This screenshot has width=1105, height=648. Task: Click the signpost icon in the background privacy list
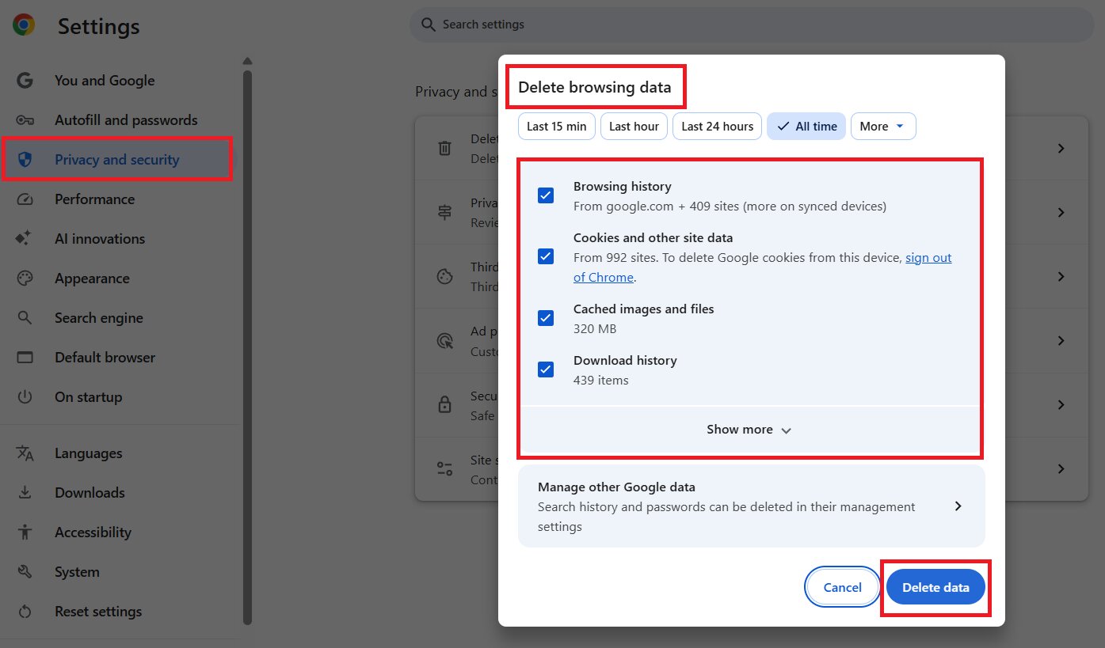(445, 213)
